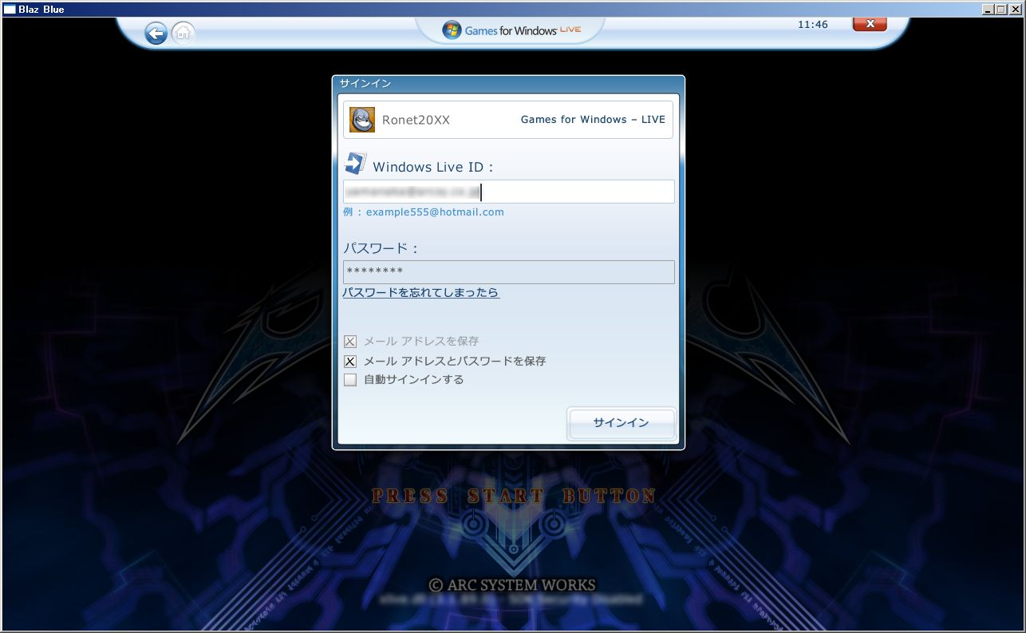The height and width of the screenshot is (633, 1026).
Task: Open the パスワードを忘れてしまったら link
Action: [421, 293]
